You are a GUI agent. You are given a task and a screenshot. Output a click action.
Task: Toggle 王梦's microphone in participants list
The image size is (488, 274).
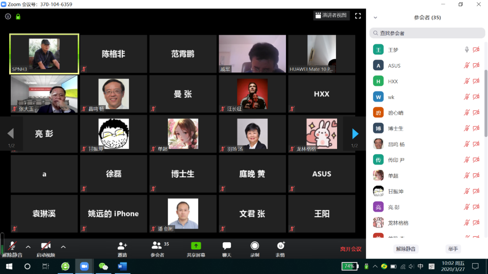pyautogui.click(x=466, y=50)
